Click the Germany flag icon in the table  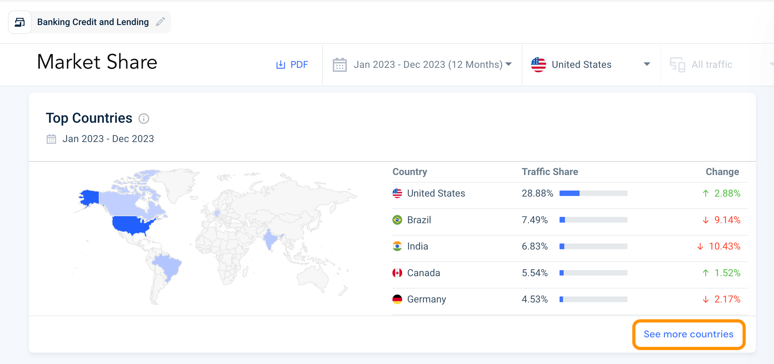pyautogui.click(x=397, y=299)
